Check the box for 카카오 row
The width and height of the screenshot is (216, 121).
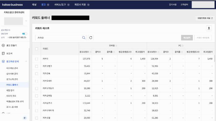tap(36, 59)
